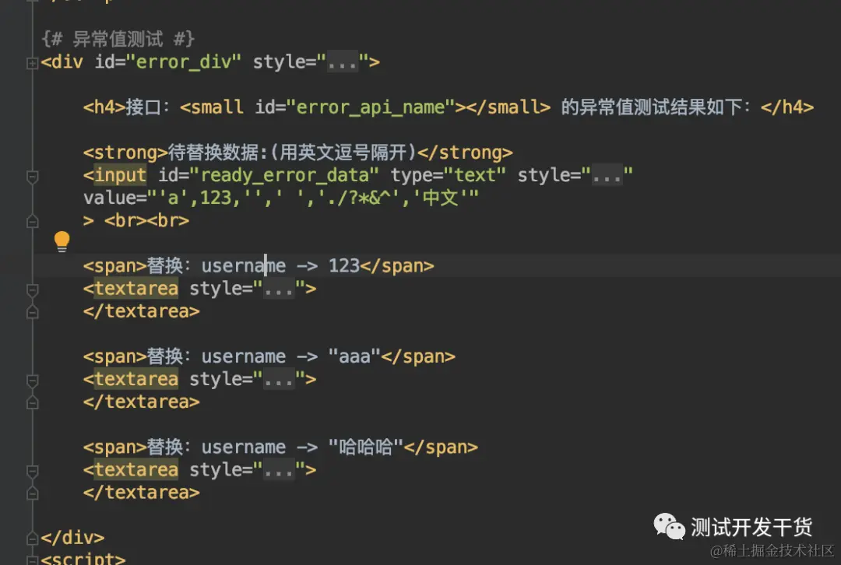Click the <br><br> tags
Image resolution: width=841 pixels, height=565 pixels.
146,221
